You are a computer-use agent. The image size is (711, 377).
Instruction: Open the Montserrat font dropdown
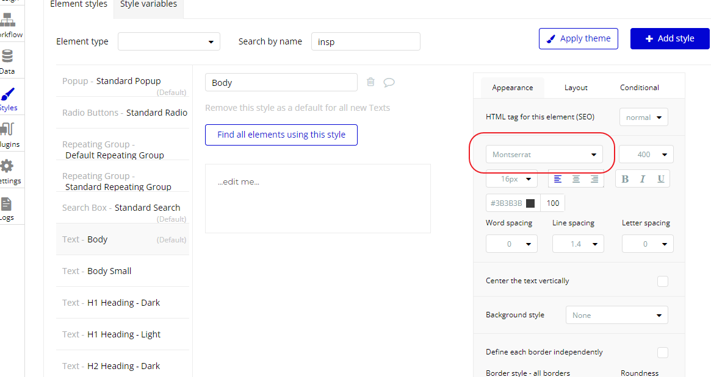pos(544,155)
